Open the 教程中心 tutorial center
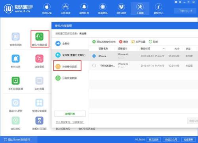198x143 pixels. [158, 9]
